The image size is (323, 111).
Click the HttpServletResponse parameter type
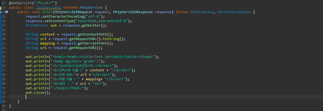coord(133,12)
